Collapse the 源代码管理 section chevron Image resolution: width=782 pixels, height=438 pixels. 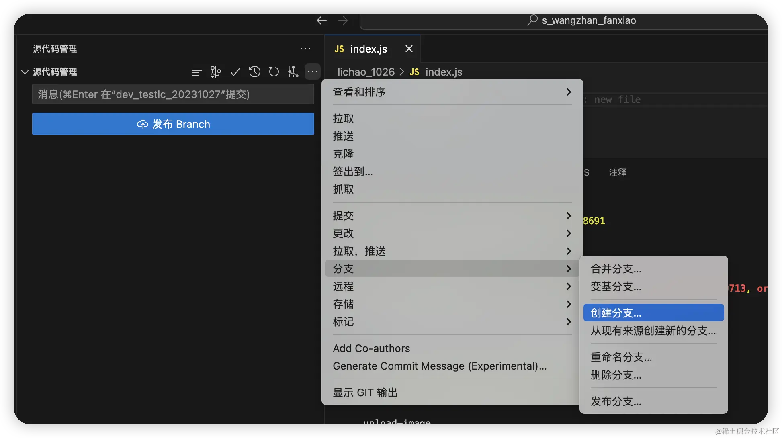click(25, 72)
